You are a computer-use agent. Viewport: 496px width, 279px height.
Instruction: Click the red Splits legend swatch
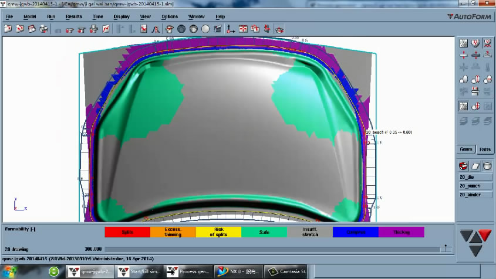[x=127, y=232]
